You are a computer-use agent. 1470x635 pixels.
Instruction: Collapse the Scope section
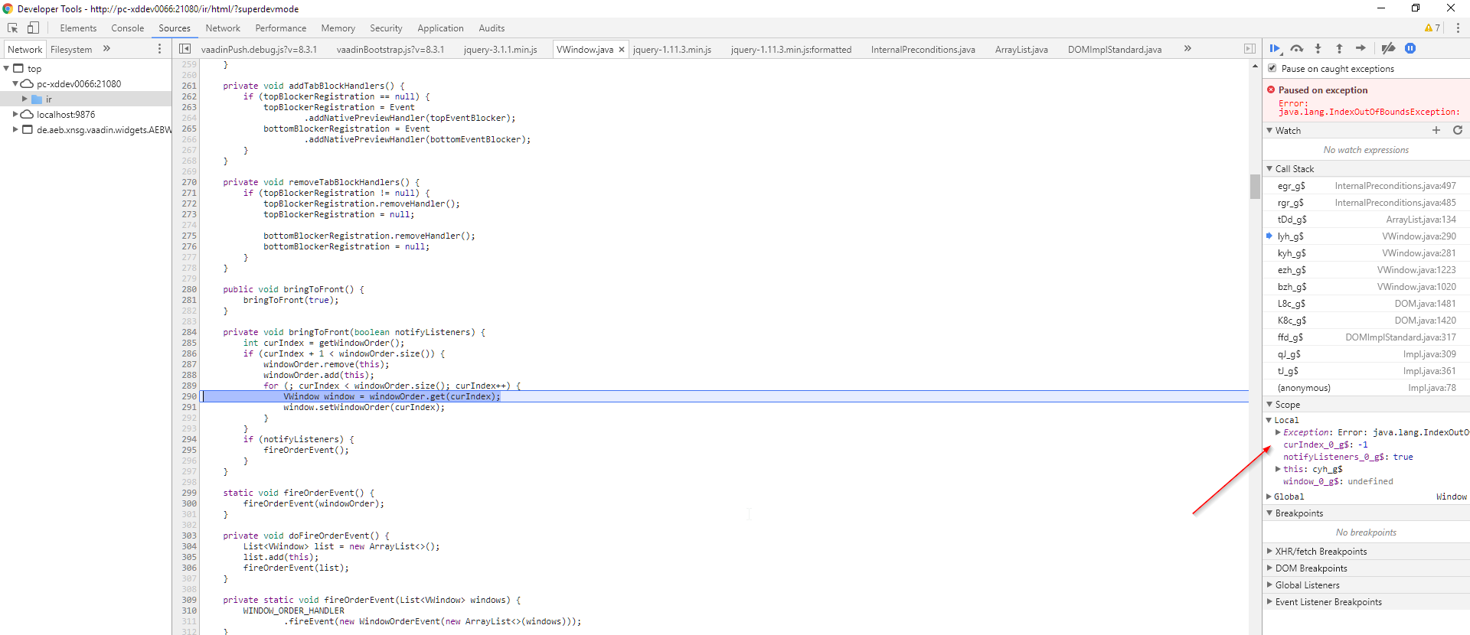click(x=1269, y=404)
